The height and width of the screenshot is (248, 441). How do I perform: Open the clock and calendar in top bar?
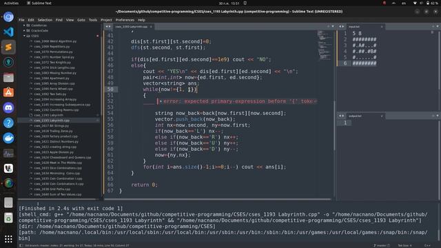229,3
